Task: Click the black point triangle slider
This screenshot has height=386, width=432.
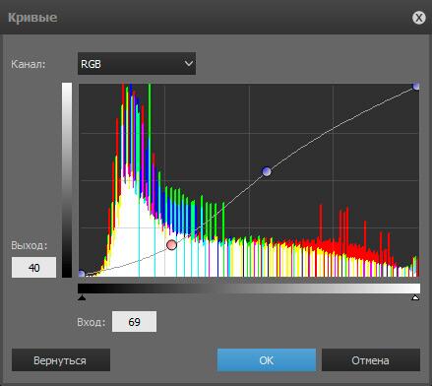Action: pos(82,297)
